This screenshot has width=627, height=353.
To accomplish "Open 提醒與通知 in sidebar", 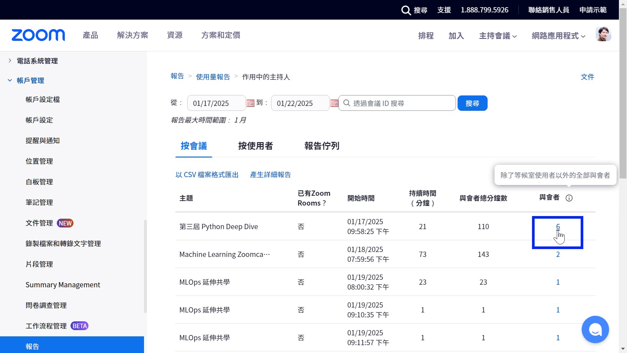I will click(x=43, y=141).
